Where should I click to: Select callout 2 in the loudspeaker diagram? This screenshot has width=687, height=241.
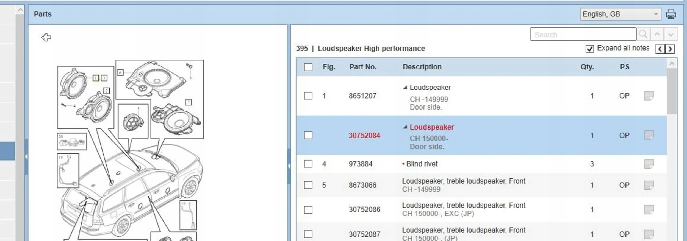pos(106,91)
